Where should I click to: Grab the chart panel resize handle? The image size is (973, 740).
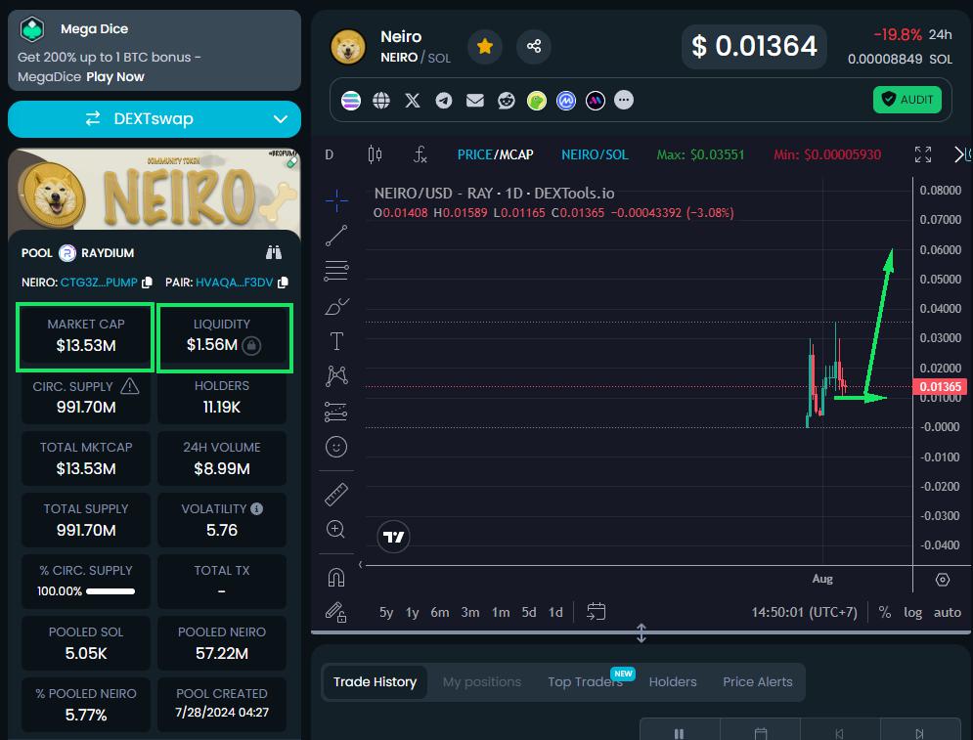(x=641, y=632)
